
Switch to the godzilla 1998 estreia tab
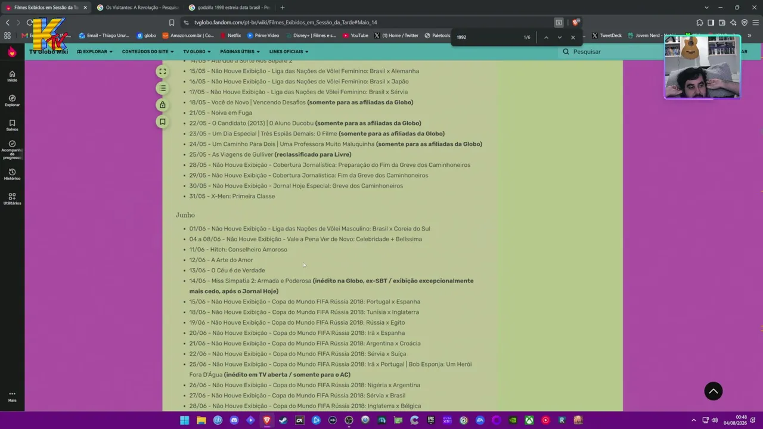coord(229,8)
